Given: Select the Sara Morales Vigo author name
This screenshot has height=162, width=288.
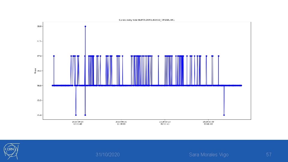Looking at the screenshot, I should [x=209, y=155].
